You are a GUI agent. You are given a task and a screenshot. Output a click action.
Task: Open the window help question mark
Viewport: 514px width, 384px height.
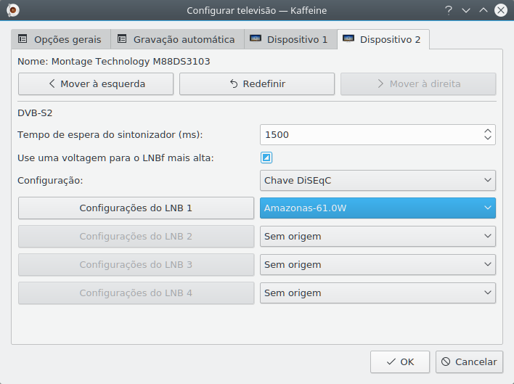click(449, 10)
